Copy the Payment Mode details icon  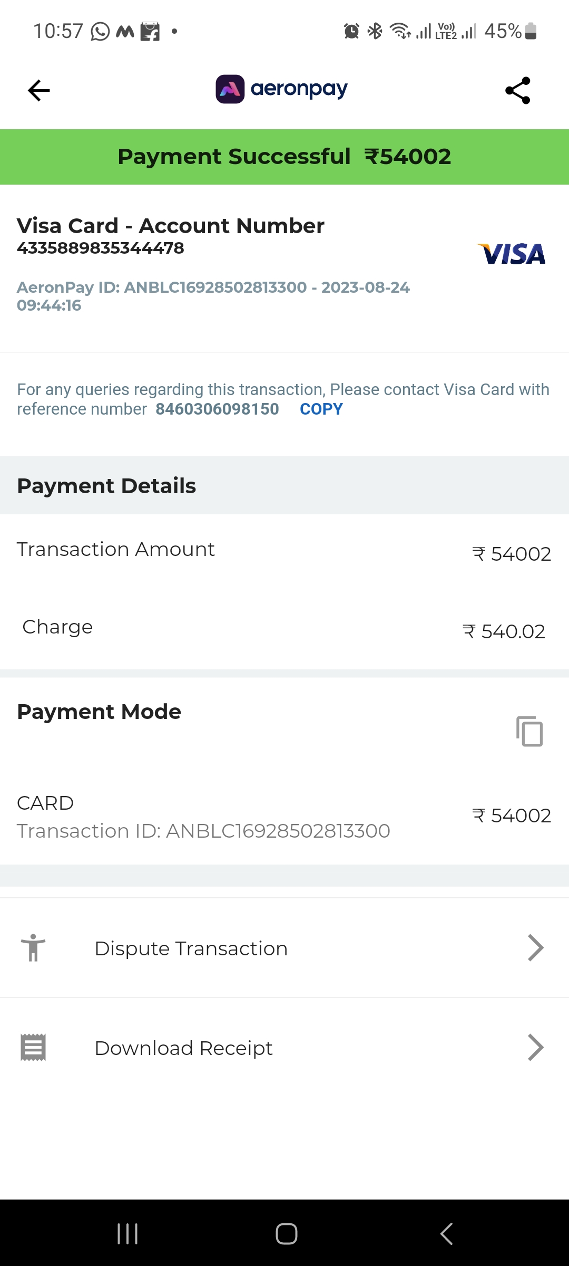[x=529, y=731]
